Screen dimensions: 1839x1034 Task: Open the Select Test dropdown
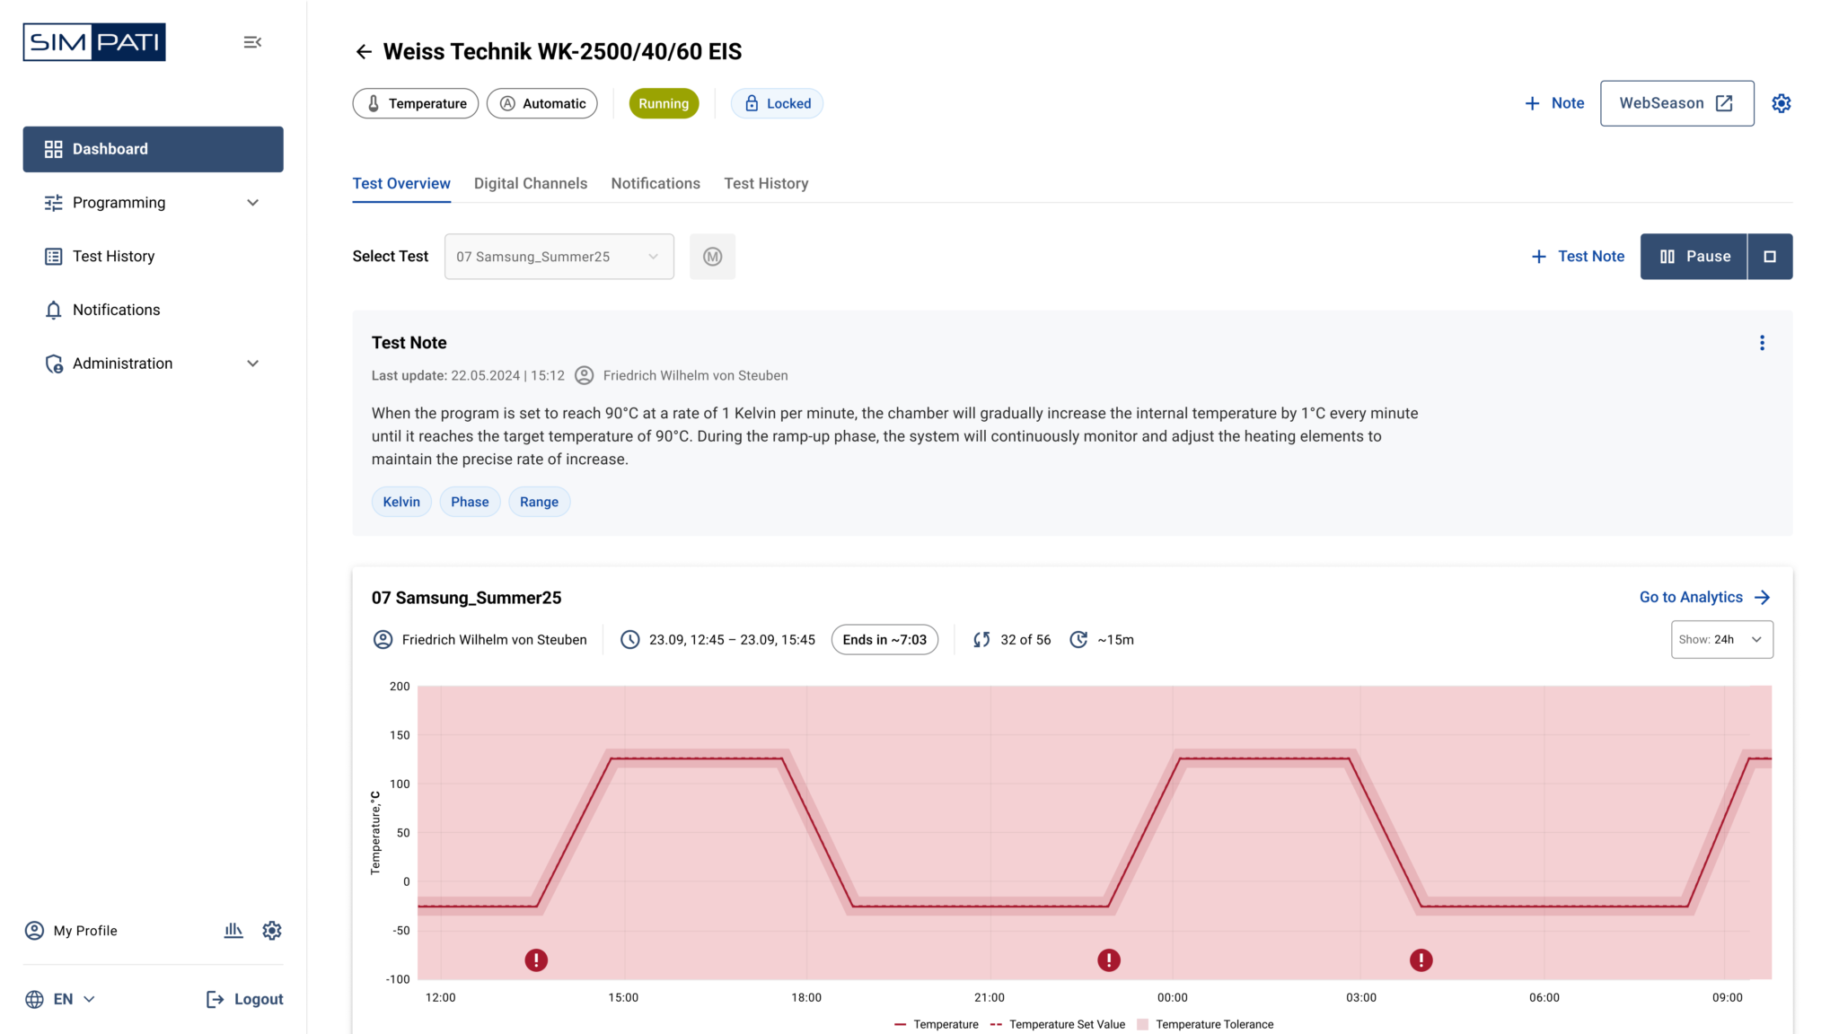click(x=559, y=257)
